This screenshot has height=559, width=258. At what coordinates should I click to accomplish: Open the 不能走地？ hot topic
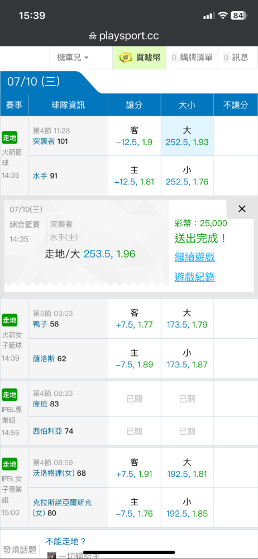tap(65, 542)
